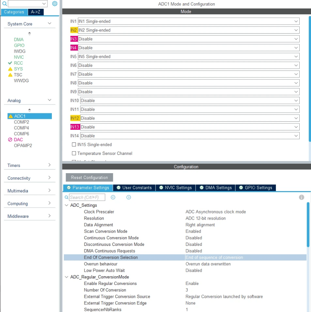Click the Reset Configuration button
The width and height of the screenshot is (311, 312).
[89, 178]
